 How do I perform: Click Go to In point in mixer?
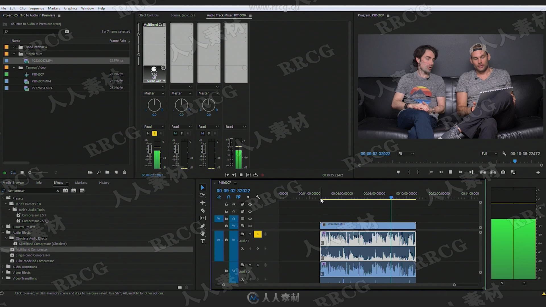227,175
